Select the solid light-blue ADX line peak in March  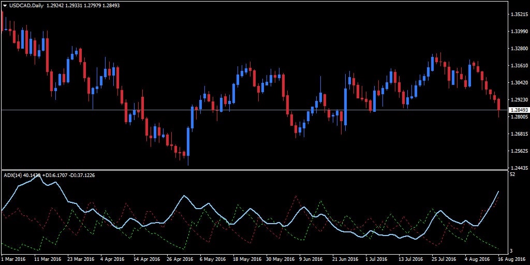click(38, 176)
